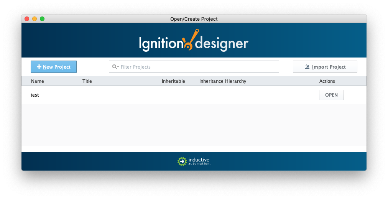Click the Ignition designer wrench logo
The image size is (388, 199).
[x=191, y=40]
